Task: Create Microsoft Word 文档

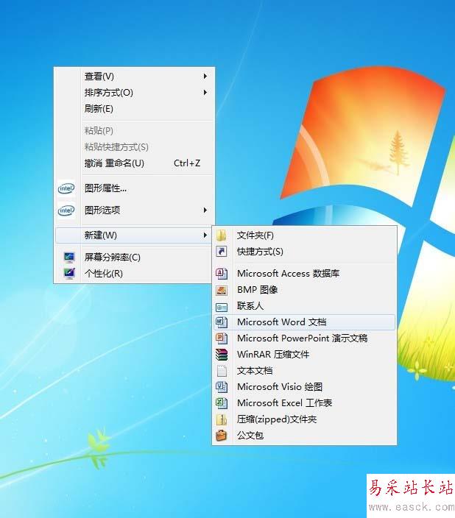Action: coord(305,322)
